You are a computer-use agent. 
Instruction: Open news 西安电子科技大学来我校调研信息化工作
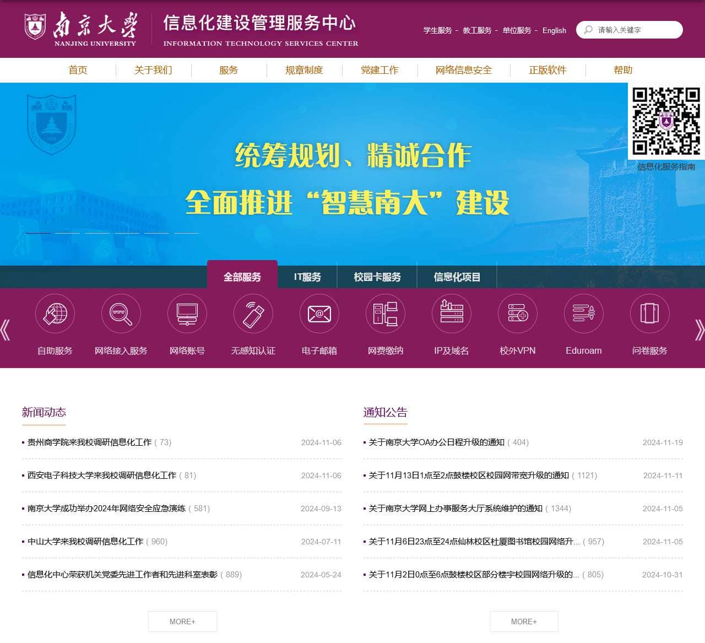[102, 475]
